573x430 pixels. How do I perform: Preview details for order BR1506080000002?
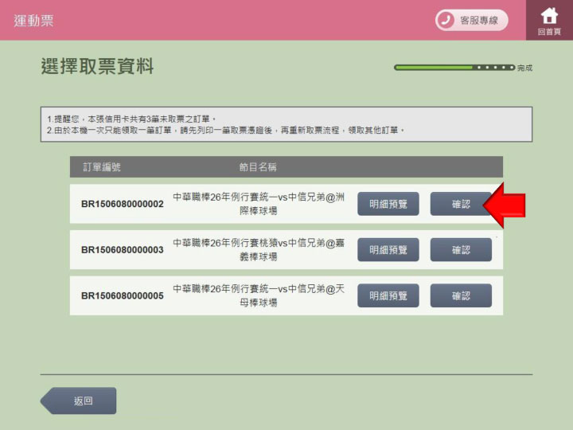pos(388,204)
